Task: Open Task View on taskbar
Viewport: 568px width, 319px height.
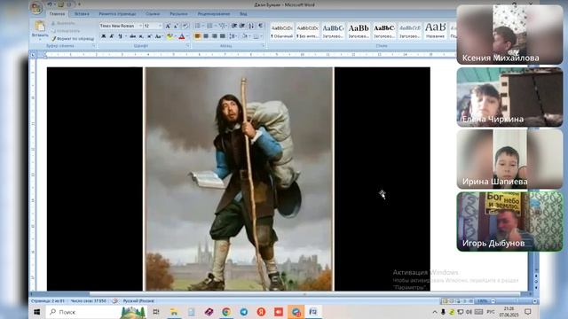Action: point(156,312)
